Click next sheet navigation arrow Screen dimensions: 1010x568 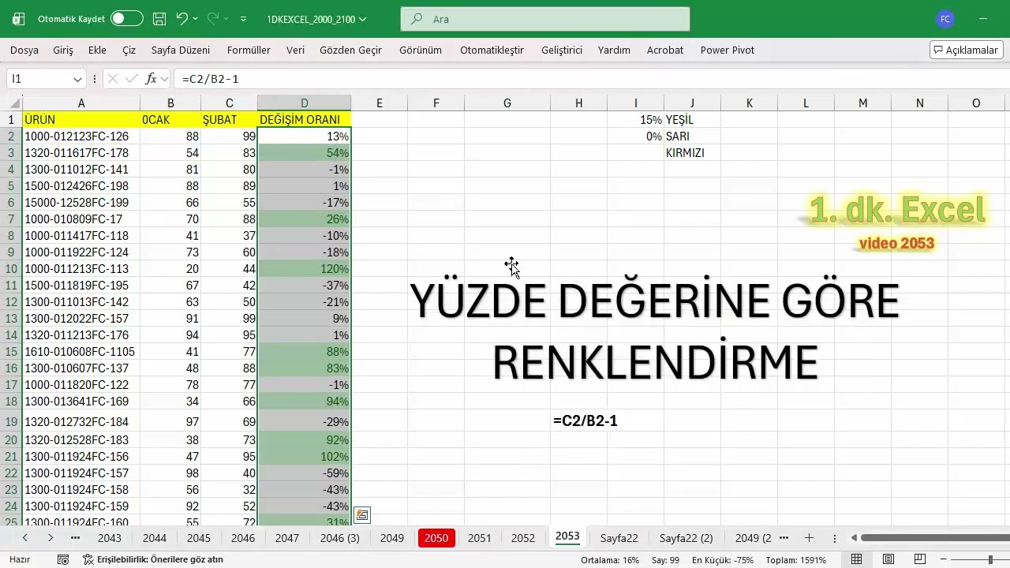[x=50, y=538]
